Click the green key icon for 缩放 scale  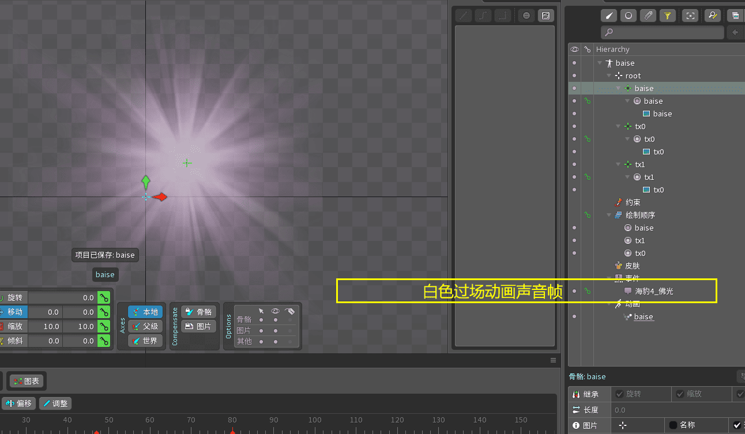click(x=104, y=326)
